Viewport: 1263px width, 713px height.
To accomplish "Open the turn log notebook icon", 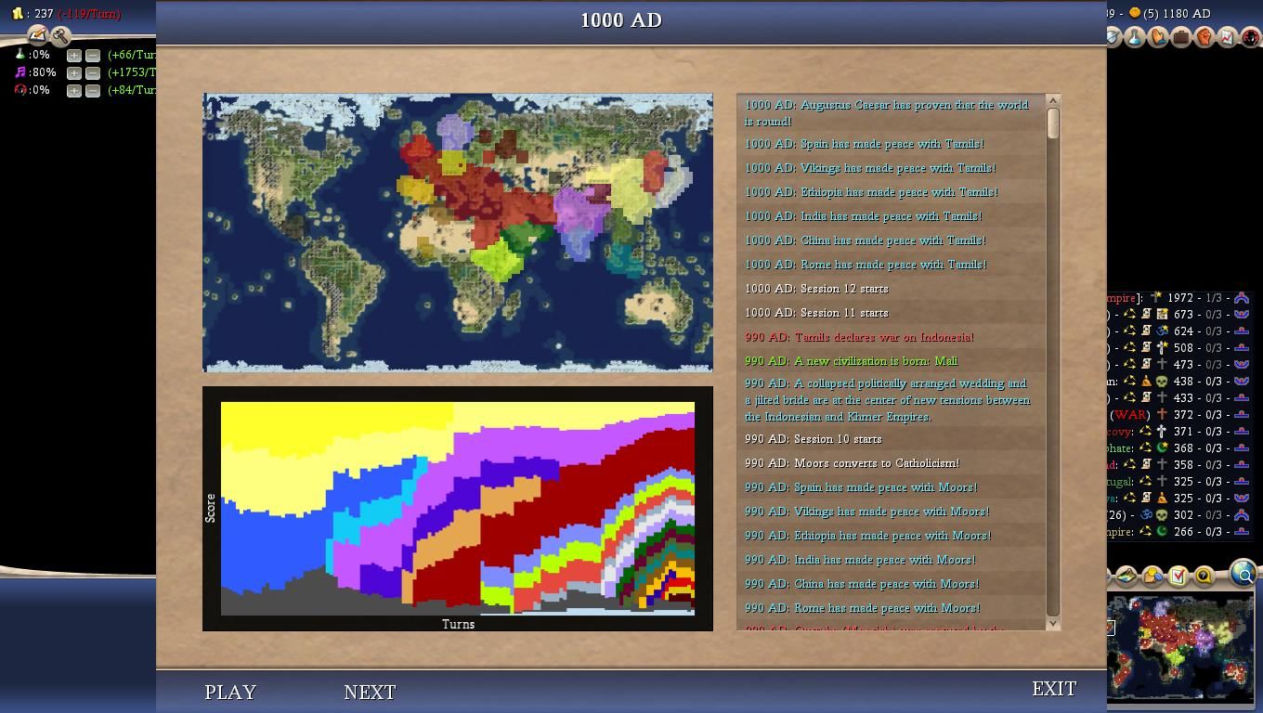I will pos(37,35).
